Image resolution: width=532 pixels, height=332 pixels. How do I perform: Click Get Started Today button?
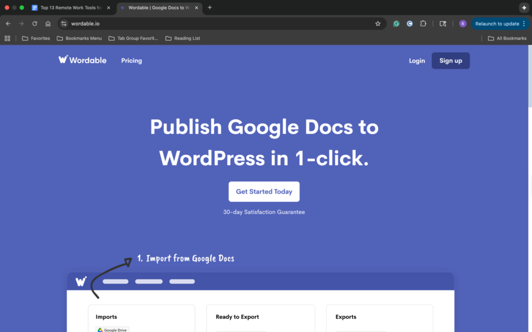click(264, 192)
